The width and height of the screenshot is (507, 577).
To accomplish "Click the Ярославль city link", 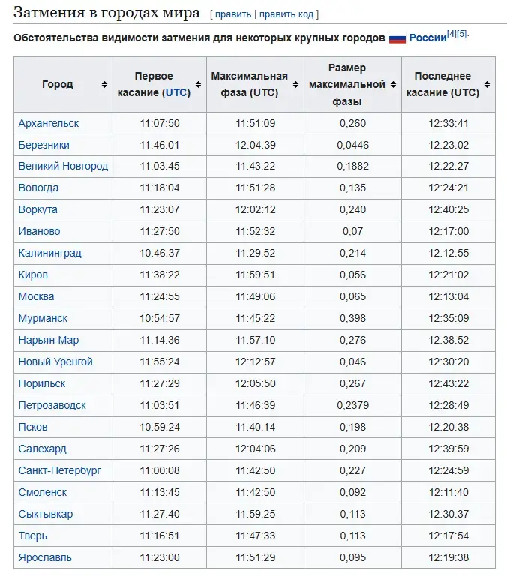I will coord(45,557).
